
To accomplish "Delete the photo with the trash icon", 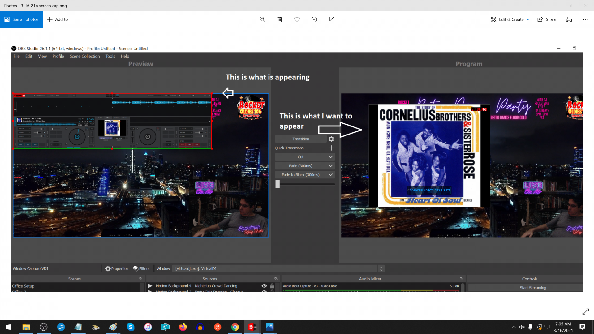I will [280, 19].
